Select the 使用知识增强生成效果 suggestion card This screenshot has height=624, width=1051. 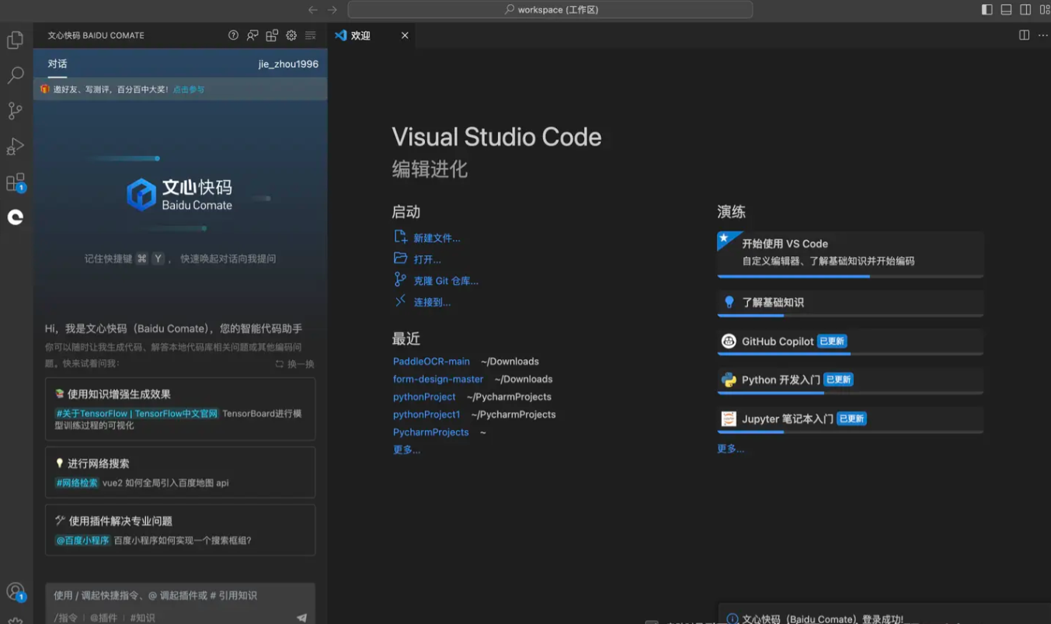coord(180,409)
